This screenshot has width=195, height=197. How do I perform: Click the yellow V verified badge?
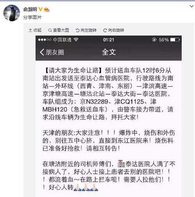[41, 9]
